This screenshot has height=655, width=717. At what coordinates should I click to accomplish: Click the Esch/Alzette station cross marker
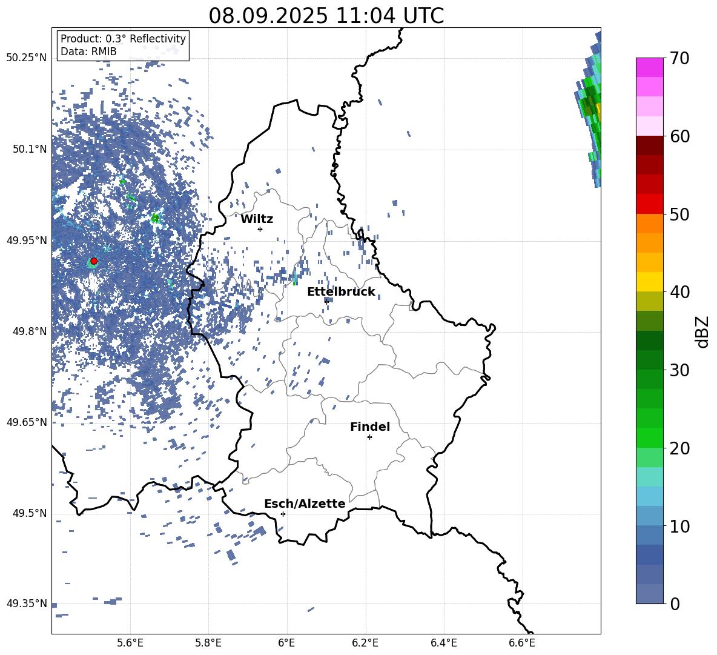(283, 514)
